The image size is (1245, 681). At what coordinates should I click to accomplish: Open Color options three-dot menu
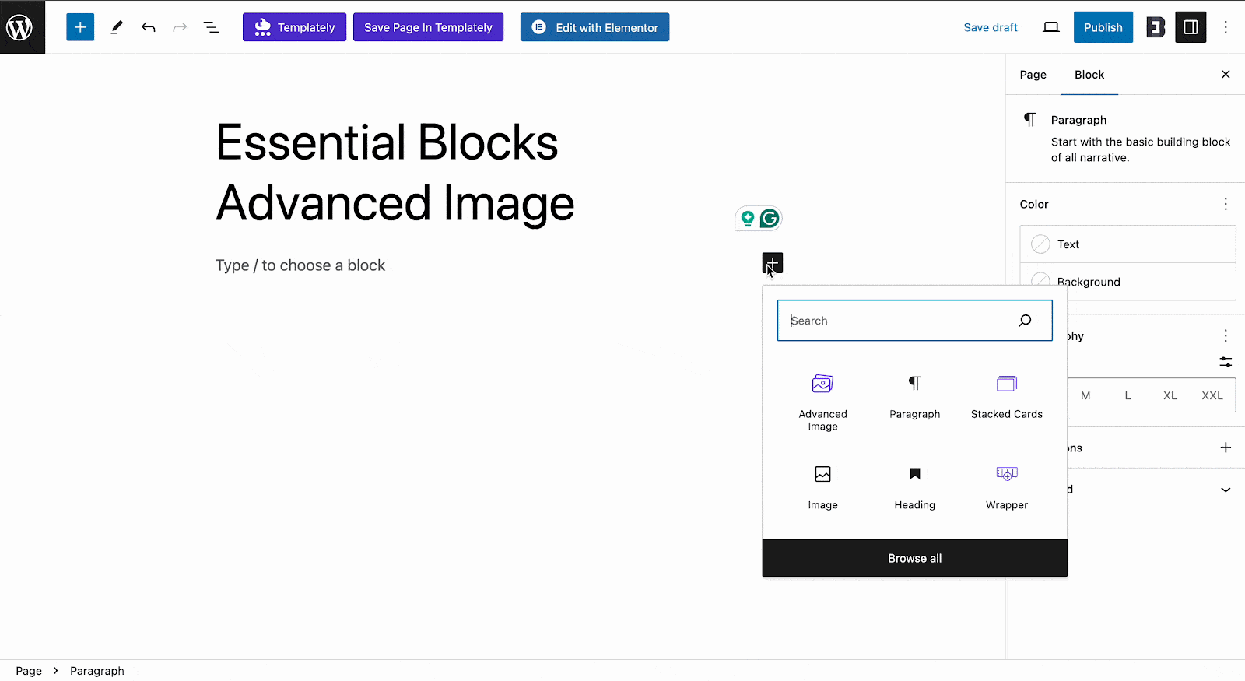(1226, 204)
